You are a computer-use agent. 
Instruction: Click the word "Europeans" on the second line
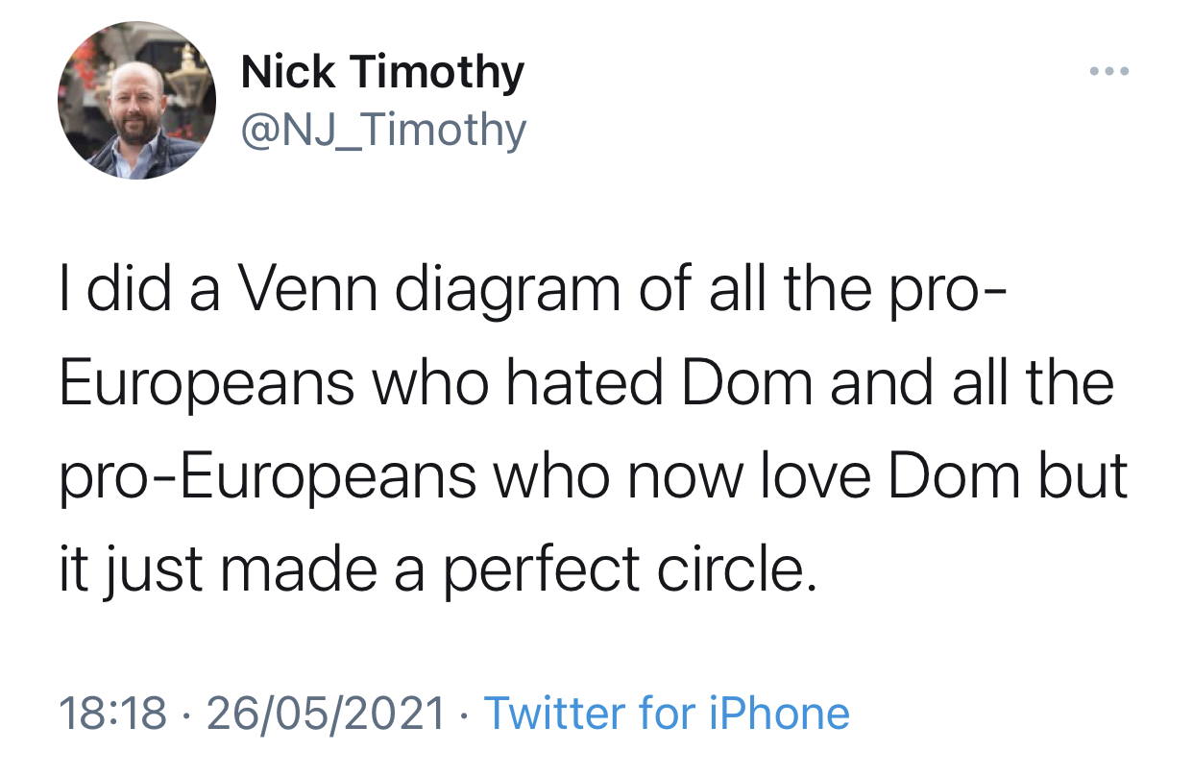(206, 383)
